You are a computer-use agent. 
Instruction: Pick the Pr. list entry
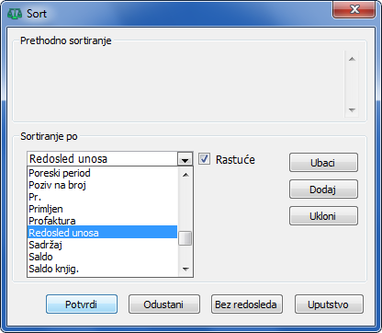coord(103,197)
